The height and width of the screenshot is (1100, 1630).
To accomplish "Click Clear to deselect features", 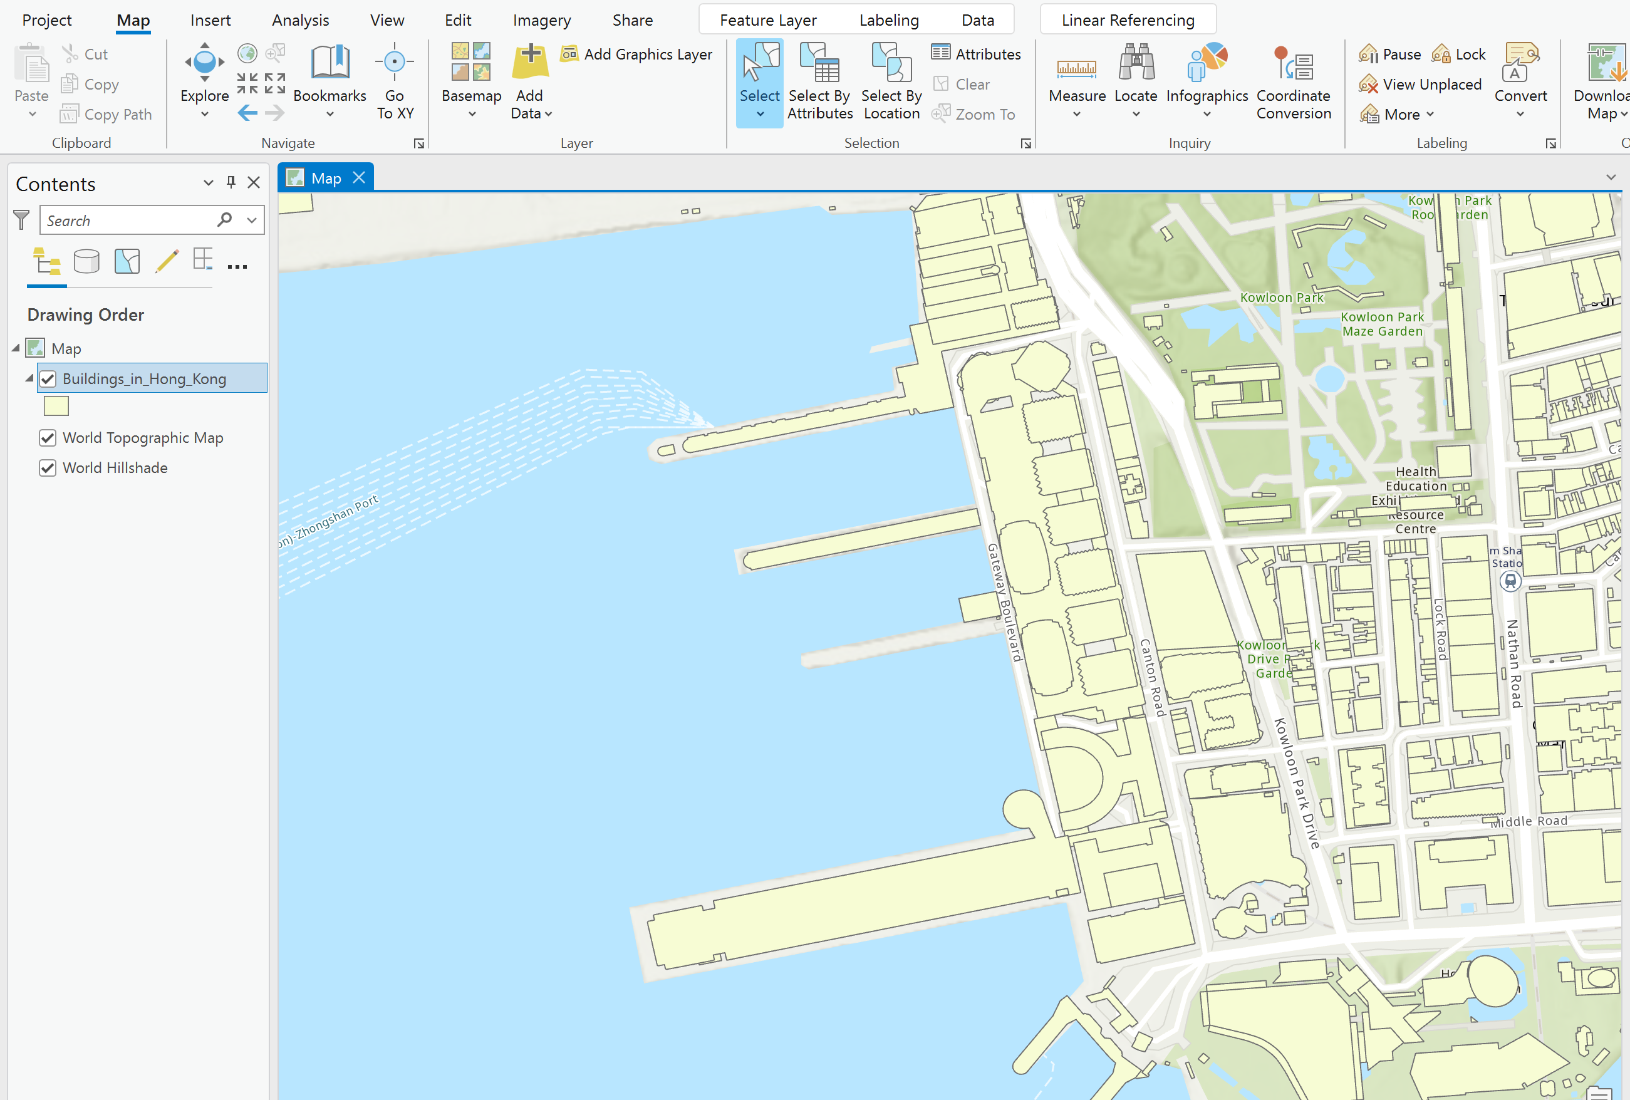I will [x=973, y=84].
